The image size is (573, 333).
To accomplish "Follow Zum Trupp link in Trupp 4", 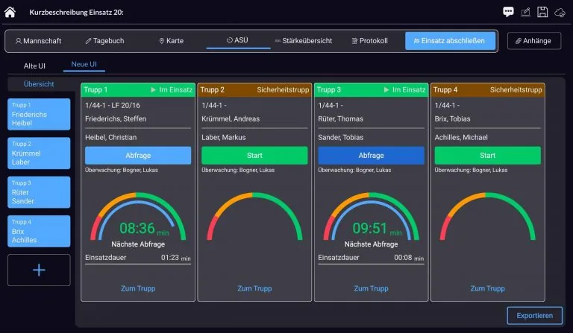I will pos(487,288).
